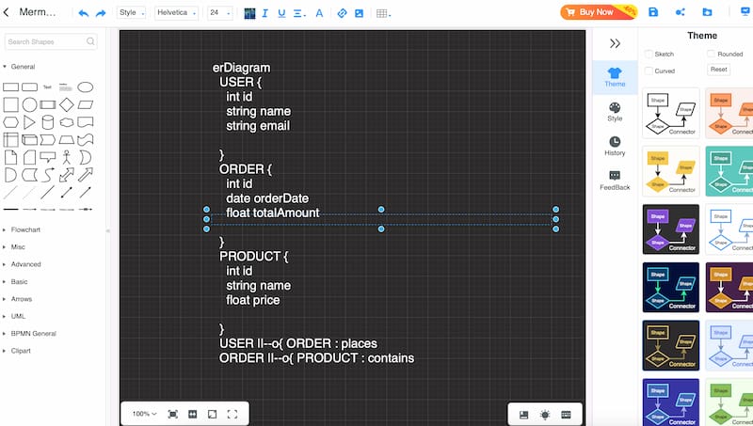
Task: Tick the Curved checkbox
Action: 648,71
